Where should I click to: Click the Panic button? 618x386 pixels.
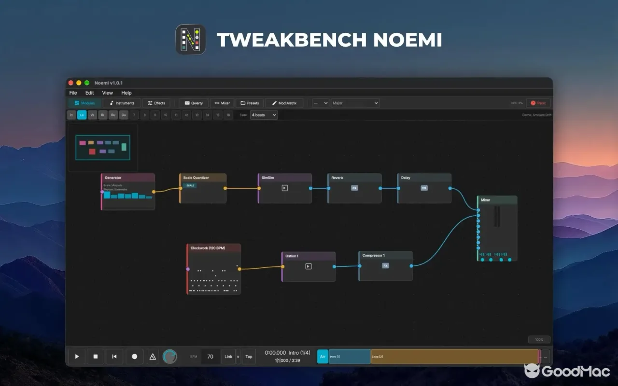(538, 103)
